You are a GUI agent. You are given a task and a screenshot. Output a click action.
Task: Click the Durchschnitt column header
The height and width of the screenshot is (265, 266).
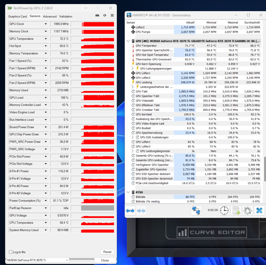coord(250,22)
